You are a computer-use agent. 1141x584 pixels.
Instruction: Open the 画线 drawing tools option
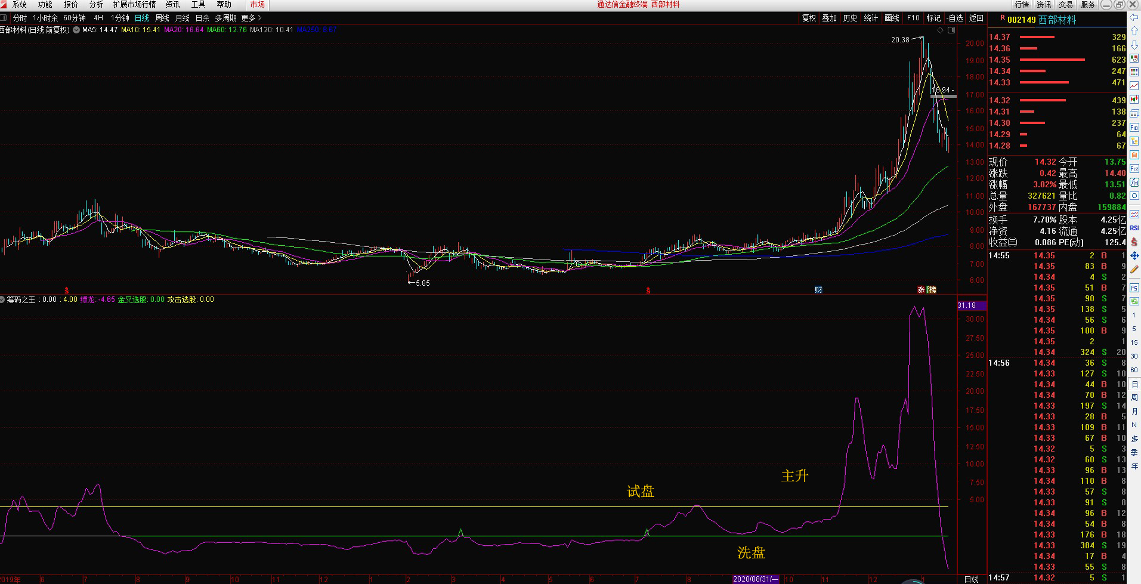tap(892, 18)
